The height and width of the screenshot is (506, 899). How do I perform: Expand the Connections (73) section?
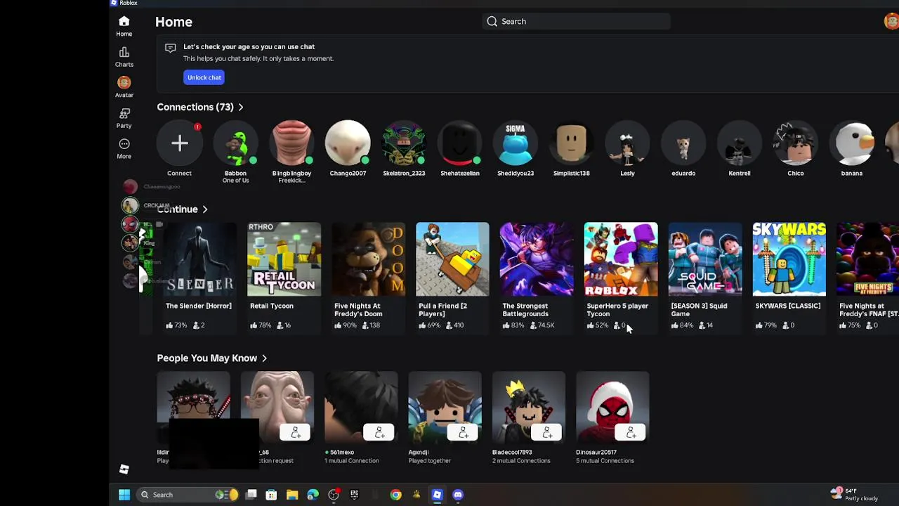tap(200, 107)
